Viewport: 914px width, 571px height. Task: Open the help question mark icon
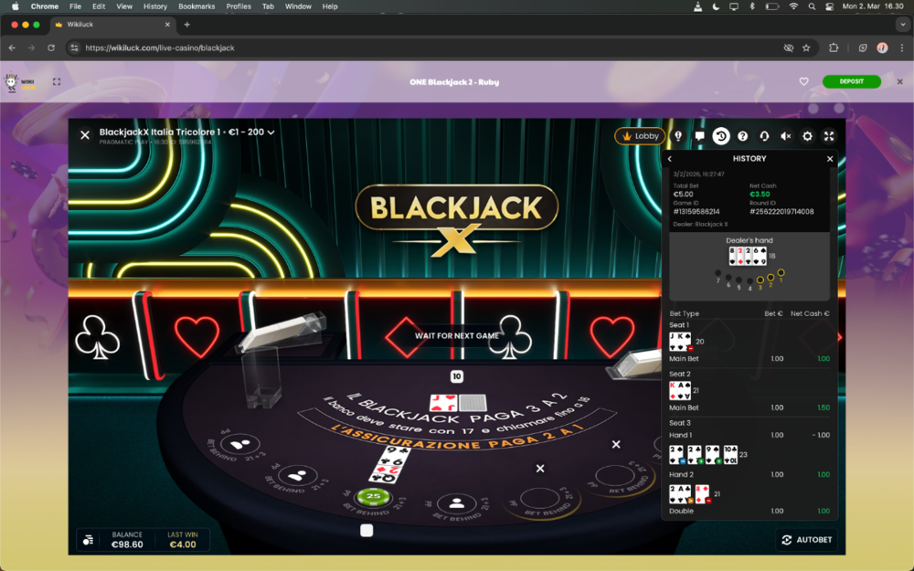[x=742, y=136]
